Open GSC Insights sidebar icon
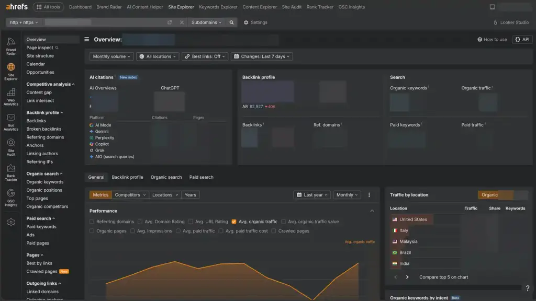The width and height of the screenshot is (536, 301). click(11, 198)
